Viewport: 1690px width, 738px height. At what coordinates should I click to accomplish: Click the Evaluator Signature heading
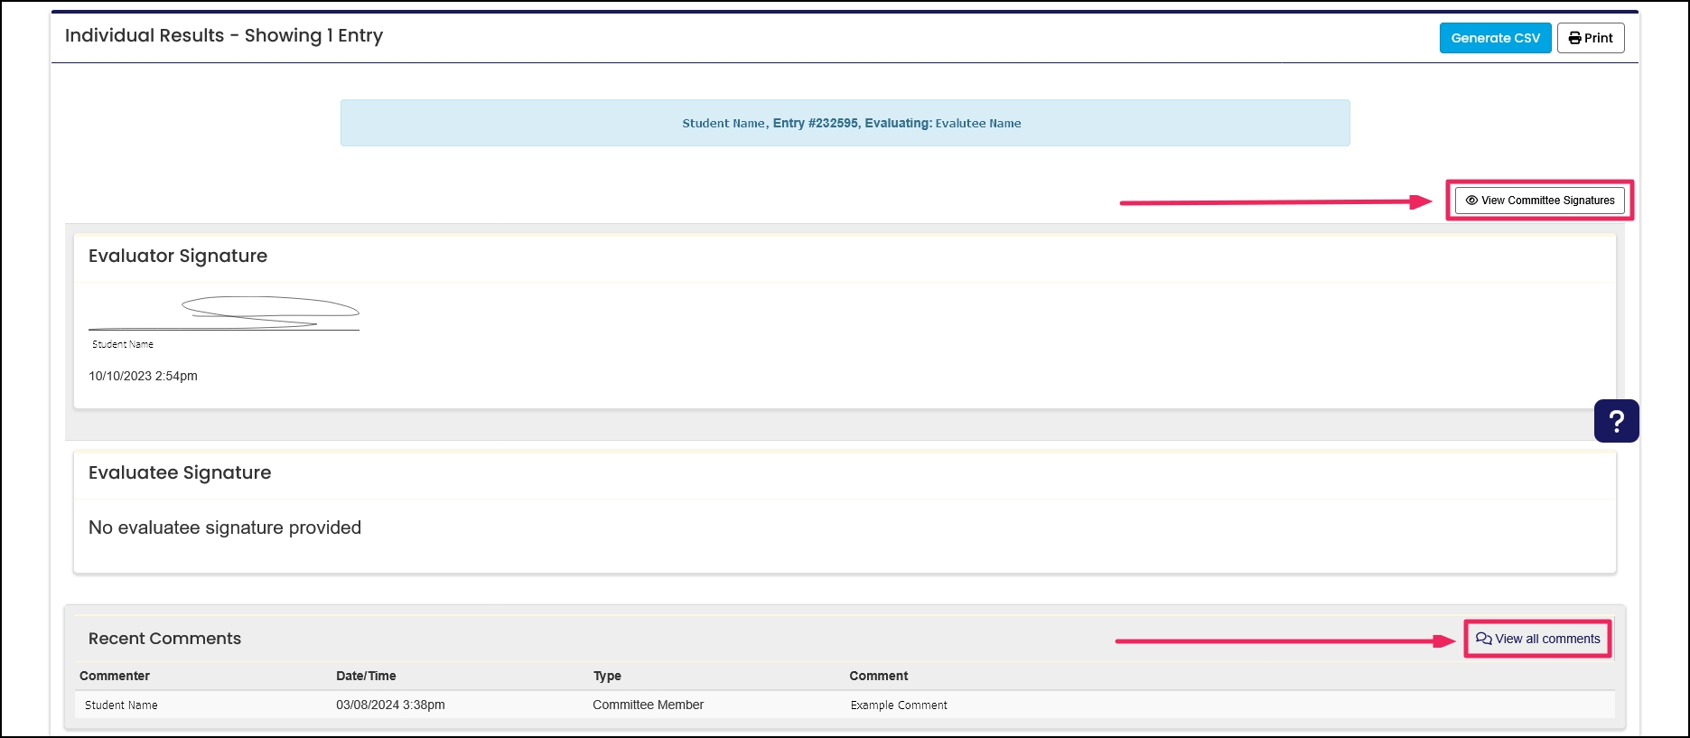(178, 256)
